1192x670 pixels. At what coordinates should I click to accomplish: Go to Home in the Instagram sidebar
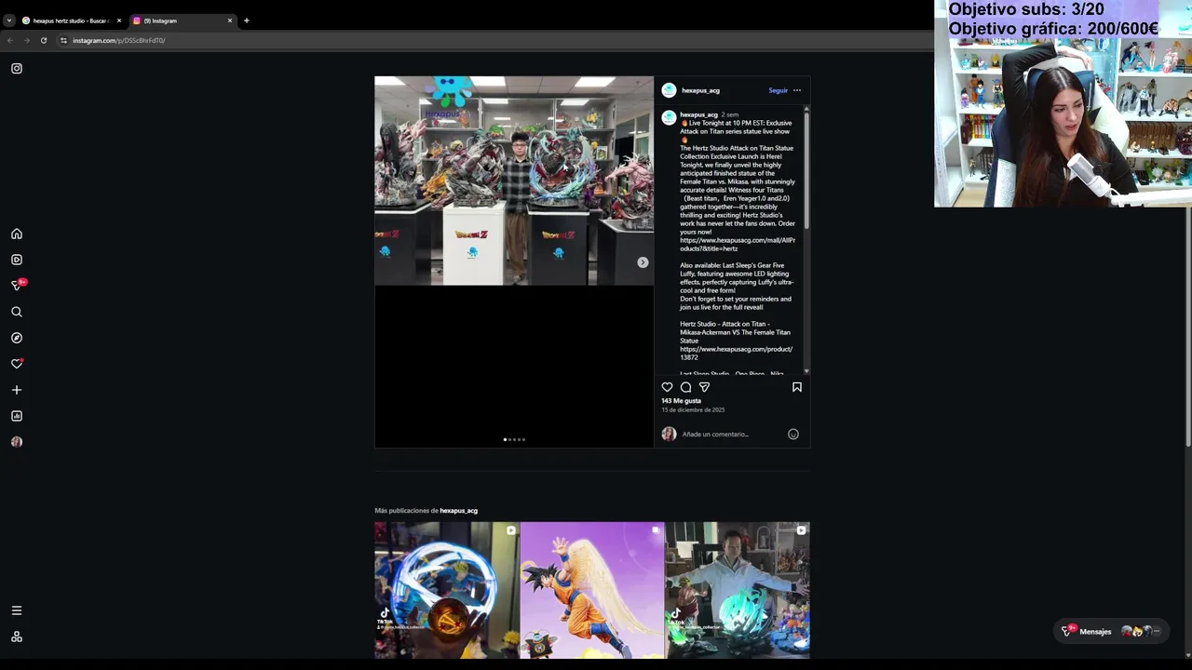point(17,234)
